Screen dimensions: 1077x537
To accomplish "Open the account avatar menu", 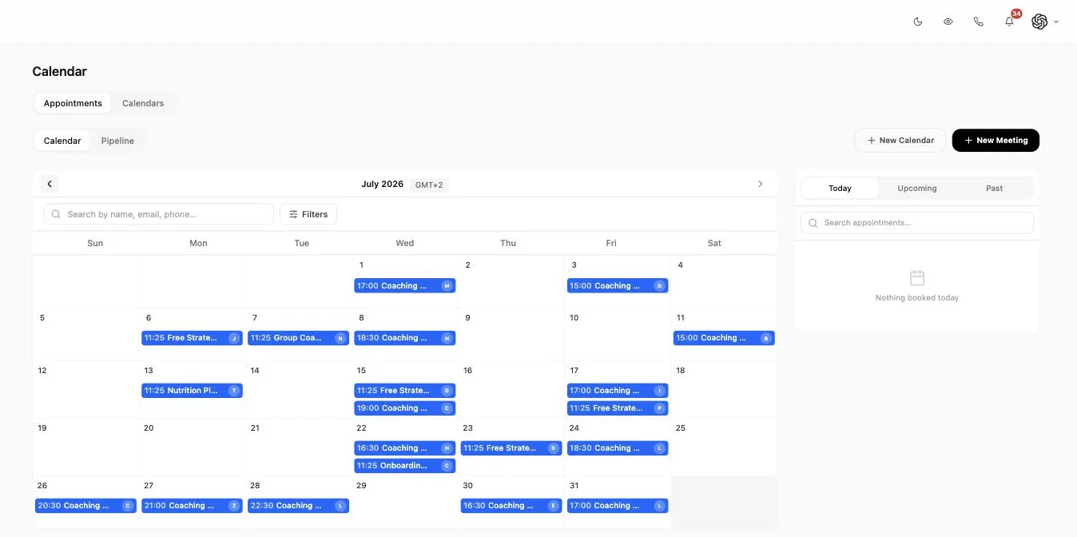I will pyautogui.click(x=1044, y=22).
